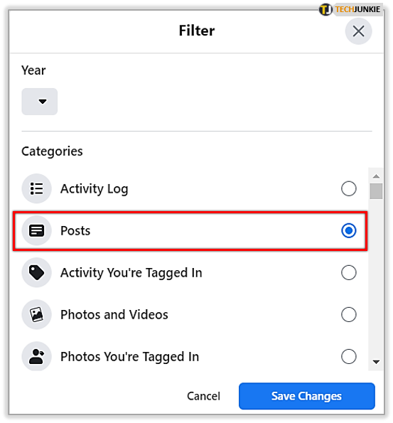Click the categories list scrollbar thumb
The image size is (393, 423).
click(376, 191)
